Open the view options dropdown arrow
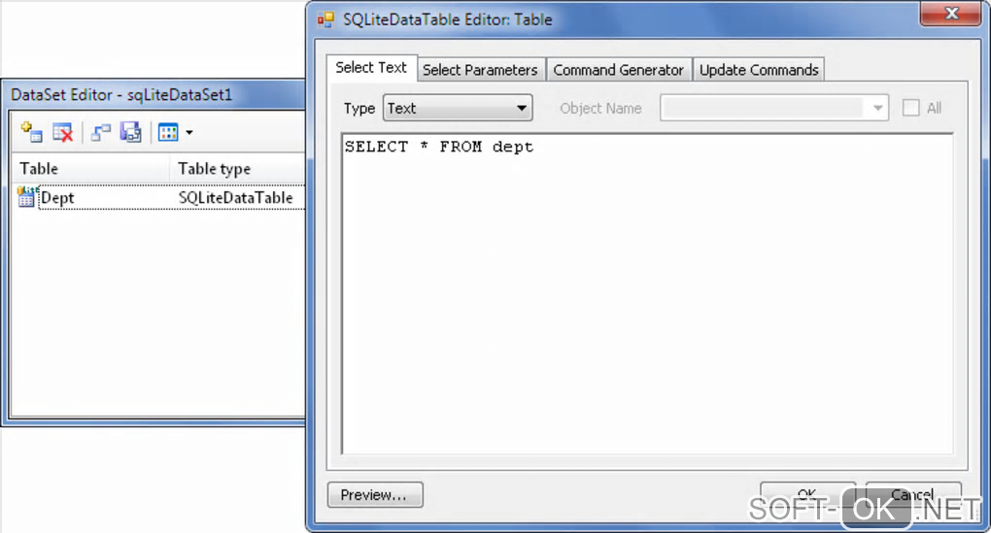The width and height of the screenshot is (991, 533). click(189, 133)
